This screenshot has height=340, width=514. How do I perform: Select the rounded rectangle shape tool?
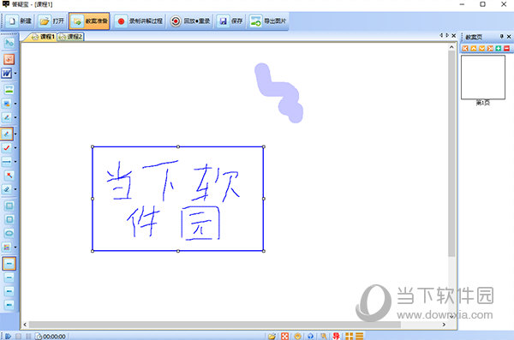pos(9,219)
